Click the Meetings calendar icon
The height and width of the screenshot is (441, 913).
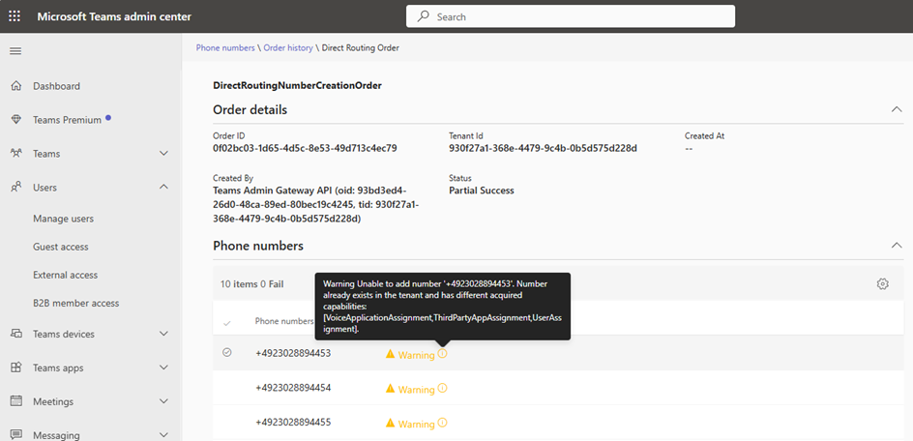click(x=16, y=402)
